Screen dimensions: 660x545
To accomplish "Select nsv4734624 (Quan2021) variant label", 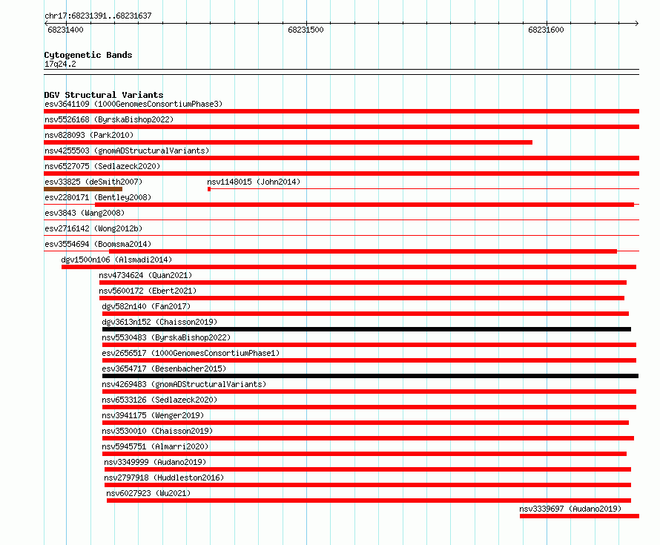I will click(145, 275).
